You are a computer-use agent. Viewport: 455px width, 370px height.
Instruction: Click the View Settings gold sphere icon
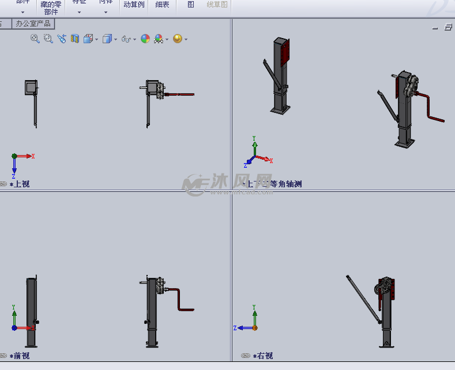(177, 39)
